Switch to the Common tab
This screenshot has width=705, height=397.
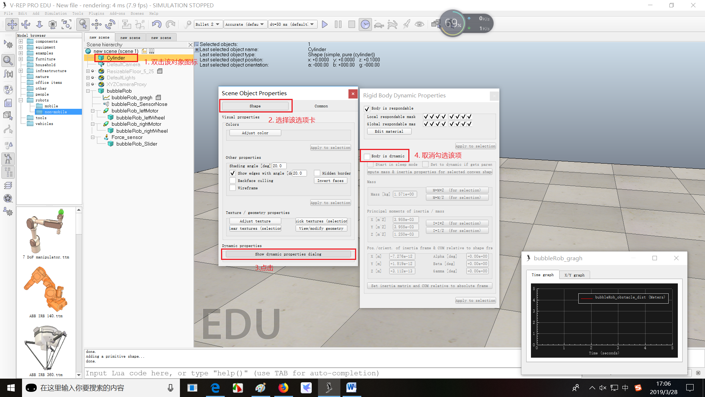pos(321,106)
